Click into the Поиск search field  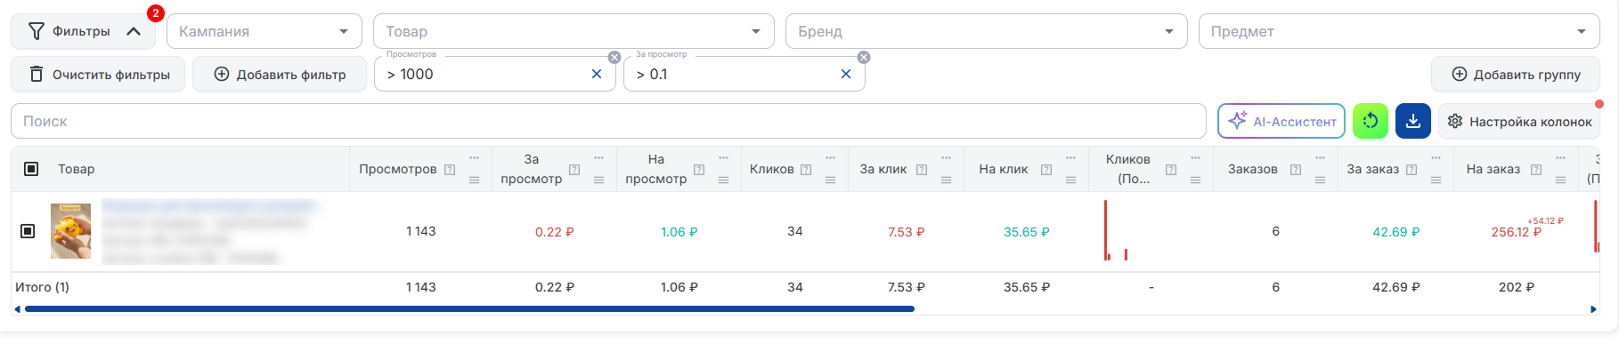pos(608,121)
